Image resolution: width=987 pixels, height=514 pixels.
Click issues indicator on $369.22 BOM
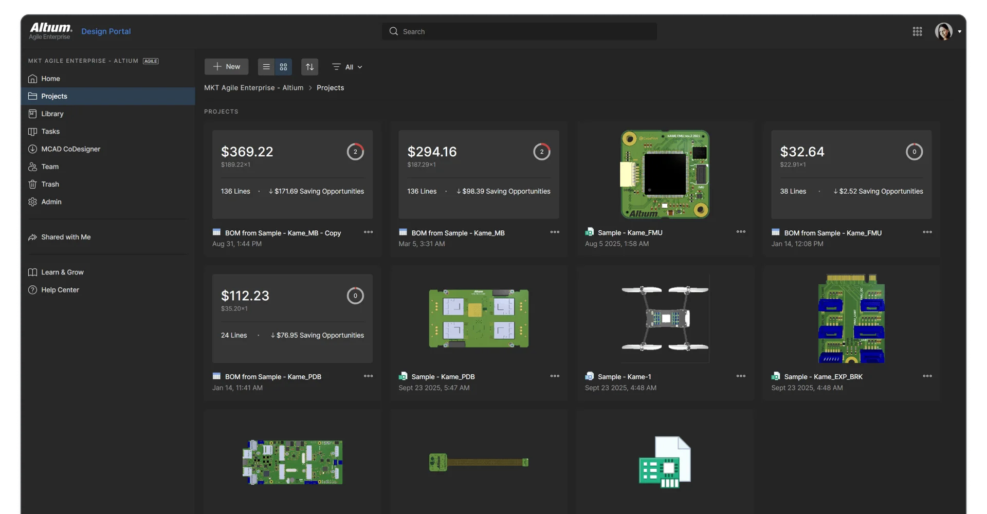coord(355,152)
